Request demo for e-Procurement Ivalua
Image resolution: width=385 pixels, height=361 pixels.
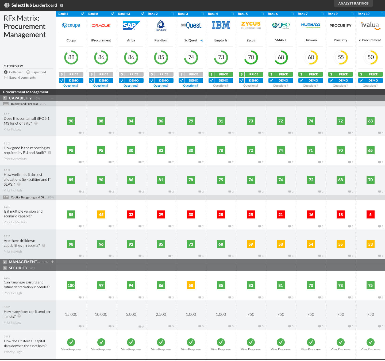pos(371,80)
